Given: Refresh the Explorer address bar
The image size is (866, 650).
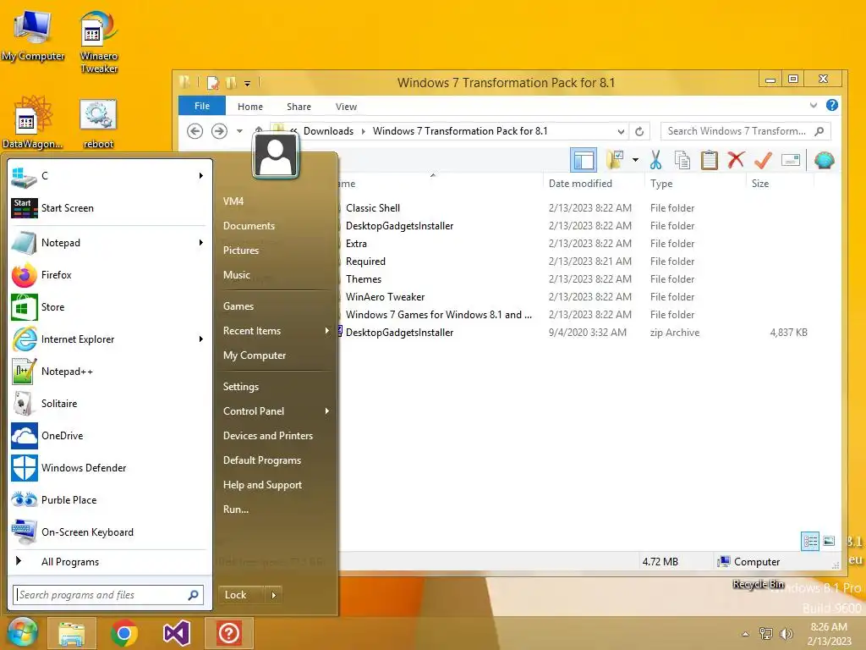Looking at the screenshot, I should pos(639,131).
